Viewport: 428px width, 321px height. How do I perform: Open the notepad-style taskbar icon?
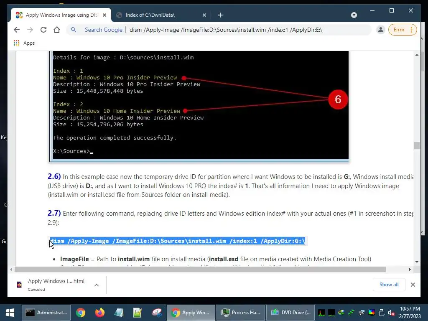(119, 313)
